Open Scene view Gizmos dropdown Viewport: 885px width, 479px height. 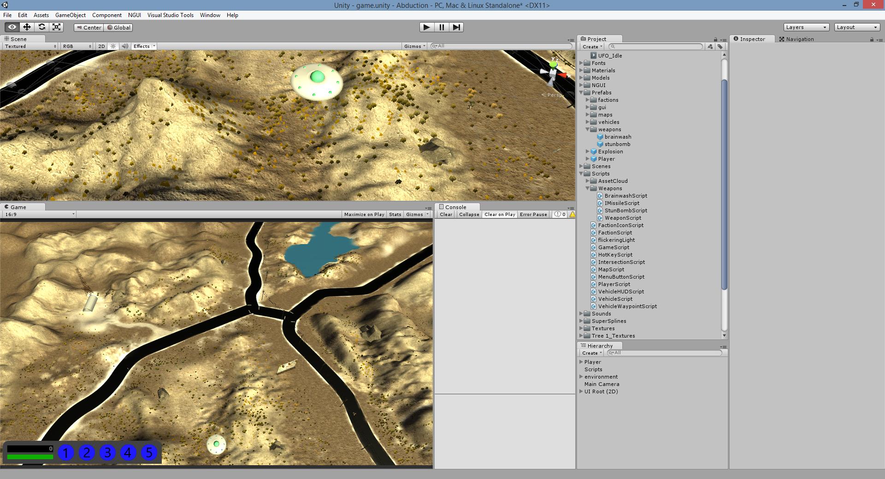[x=414, y=46]
